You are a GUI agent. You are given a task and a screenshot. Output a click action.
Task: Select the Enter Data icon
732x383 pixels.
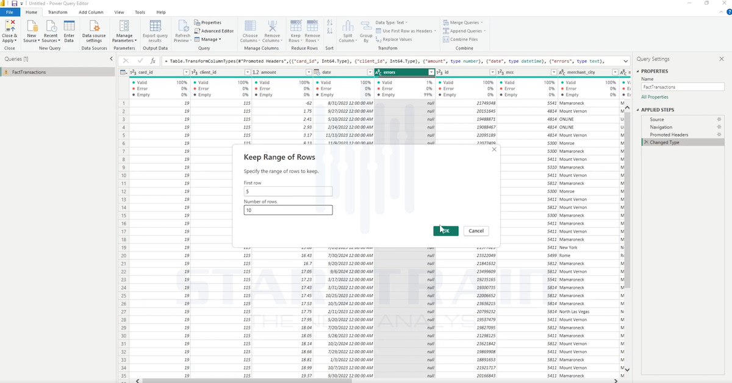pos(69,26)
